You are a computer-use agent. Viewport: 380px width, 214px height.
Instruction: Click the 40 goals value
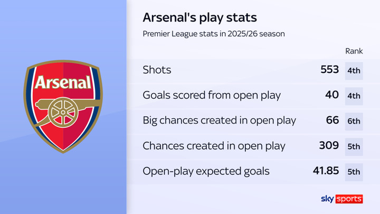332,95
